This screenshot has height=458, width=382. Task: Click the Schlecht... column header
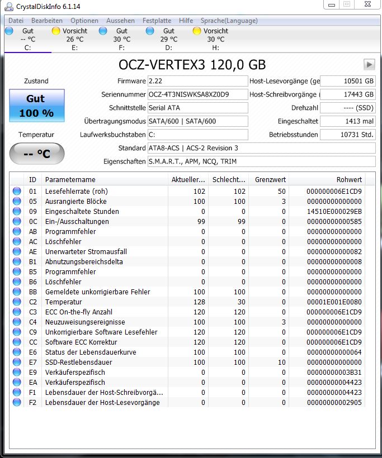click(x=228, y=179)
